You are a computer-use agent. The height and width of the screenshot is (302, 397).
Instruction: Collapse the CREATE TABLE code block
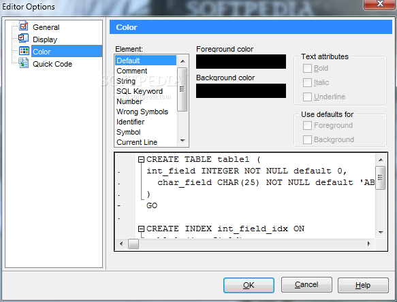[x=141, y=159]
